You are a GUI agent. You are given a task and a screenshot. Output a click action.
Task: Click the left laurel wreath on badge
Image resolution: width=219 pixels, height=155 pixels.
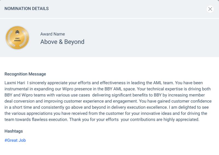point(11,39)
